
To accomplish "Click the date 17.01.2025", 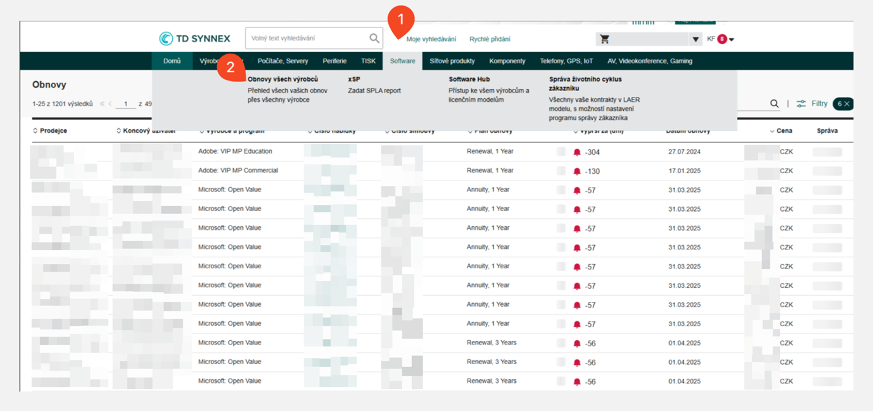I will coord(684,171).
